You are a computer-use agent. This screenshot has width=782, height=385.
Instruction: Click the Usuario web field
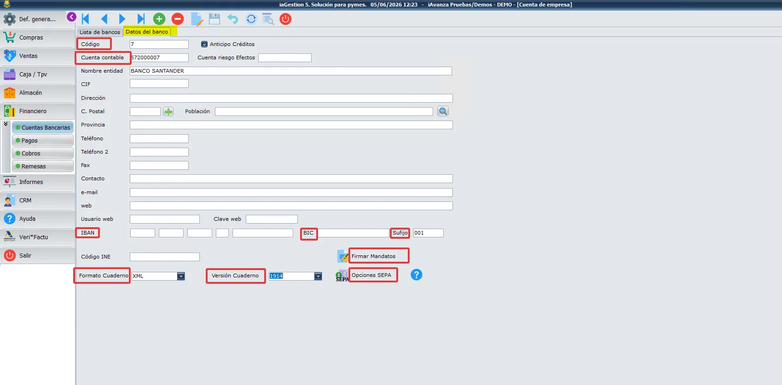point(165,219)
